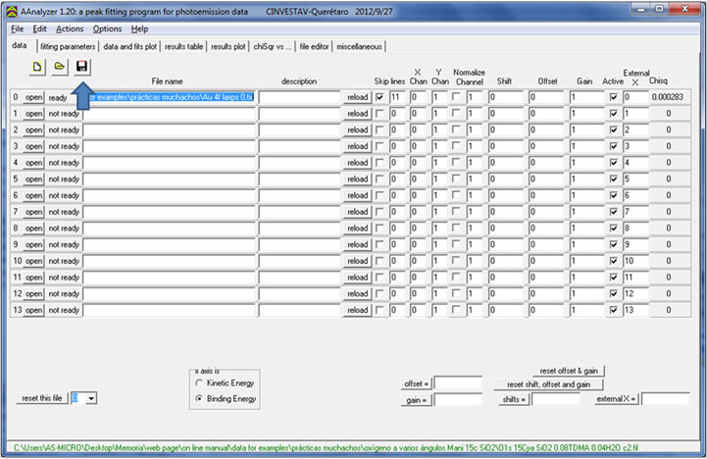The width and height of the screenshot is (707, 459).
Task: Open the File menu
Action: [x=18, y=28]
